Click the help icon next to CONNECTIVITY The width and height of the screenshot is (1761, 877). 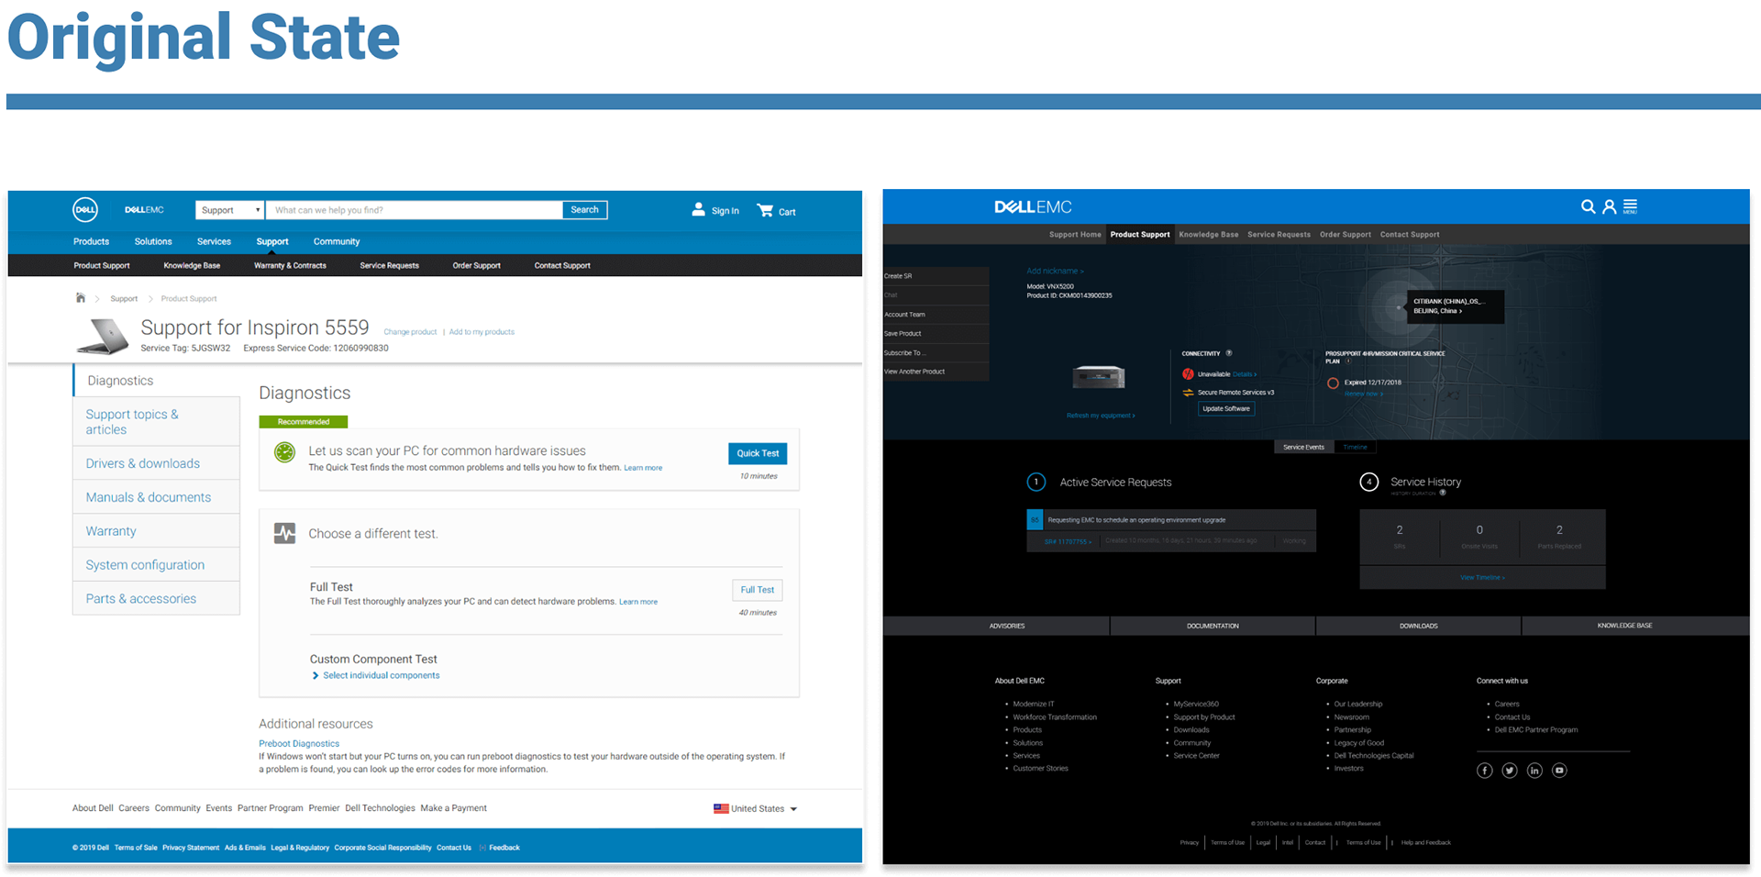1229,353
